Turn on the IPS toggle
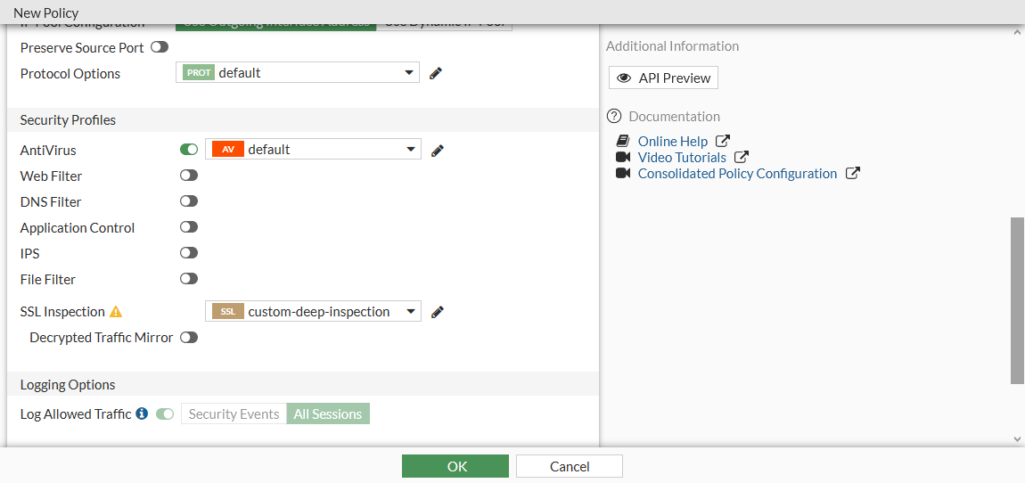 [189, 253]
